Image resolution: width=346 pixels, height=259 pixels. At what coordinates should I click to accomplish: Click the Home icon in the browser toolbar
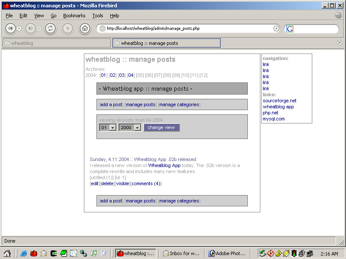[x=85, y=28]
